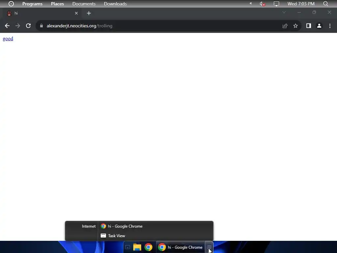Open the activities circle icon in top panel
This screenshot has height=253, width=337.
[11, 4]
